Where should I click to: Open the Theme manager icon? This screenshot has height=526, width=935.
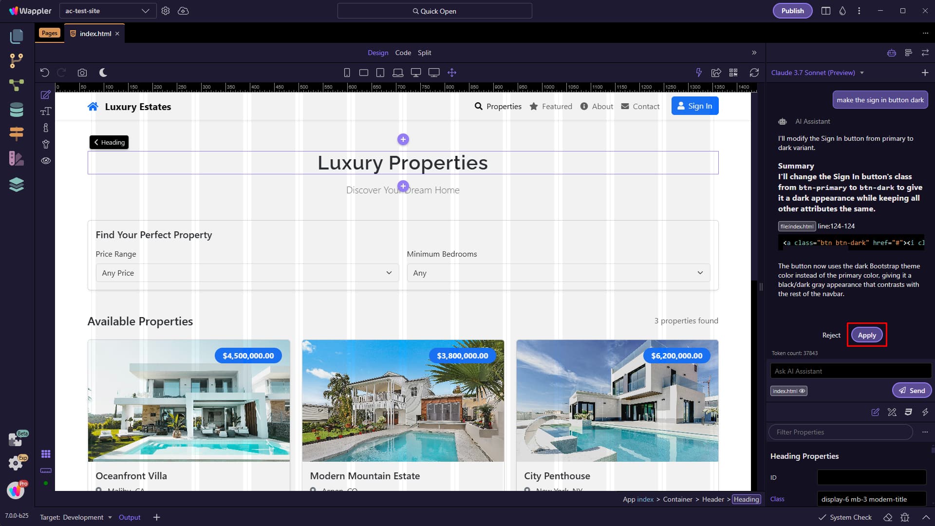17,158
